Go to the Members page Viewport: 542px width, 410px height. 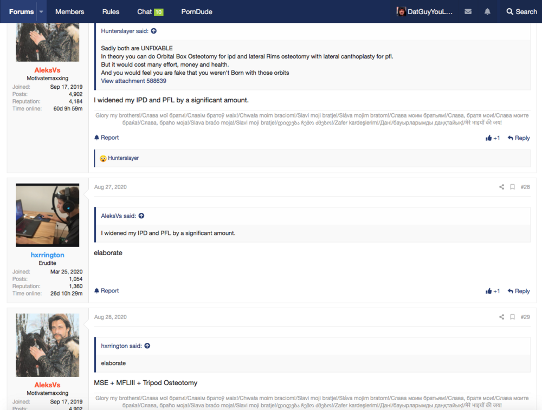coord(69,11)
